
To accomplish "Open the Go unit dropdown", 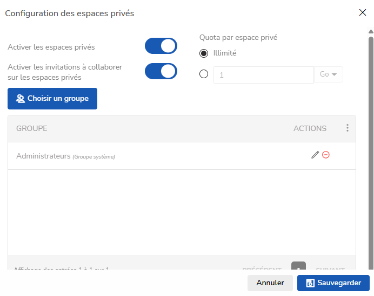I will (329, 74).
